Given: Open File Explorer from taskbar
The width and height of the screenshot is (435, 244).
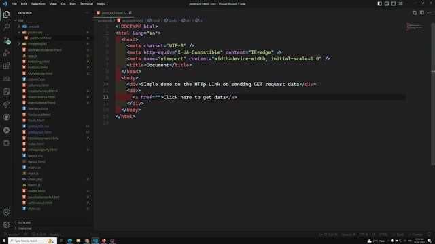Looking at the screenshot, I should (x=78, y=241).
